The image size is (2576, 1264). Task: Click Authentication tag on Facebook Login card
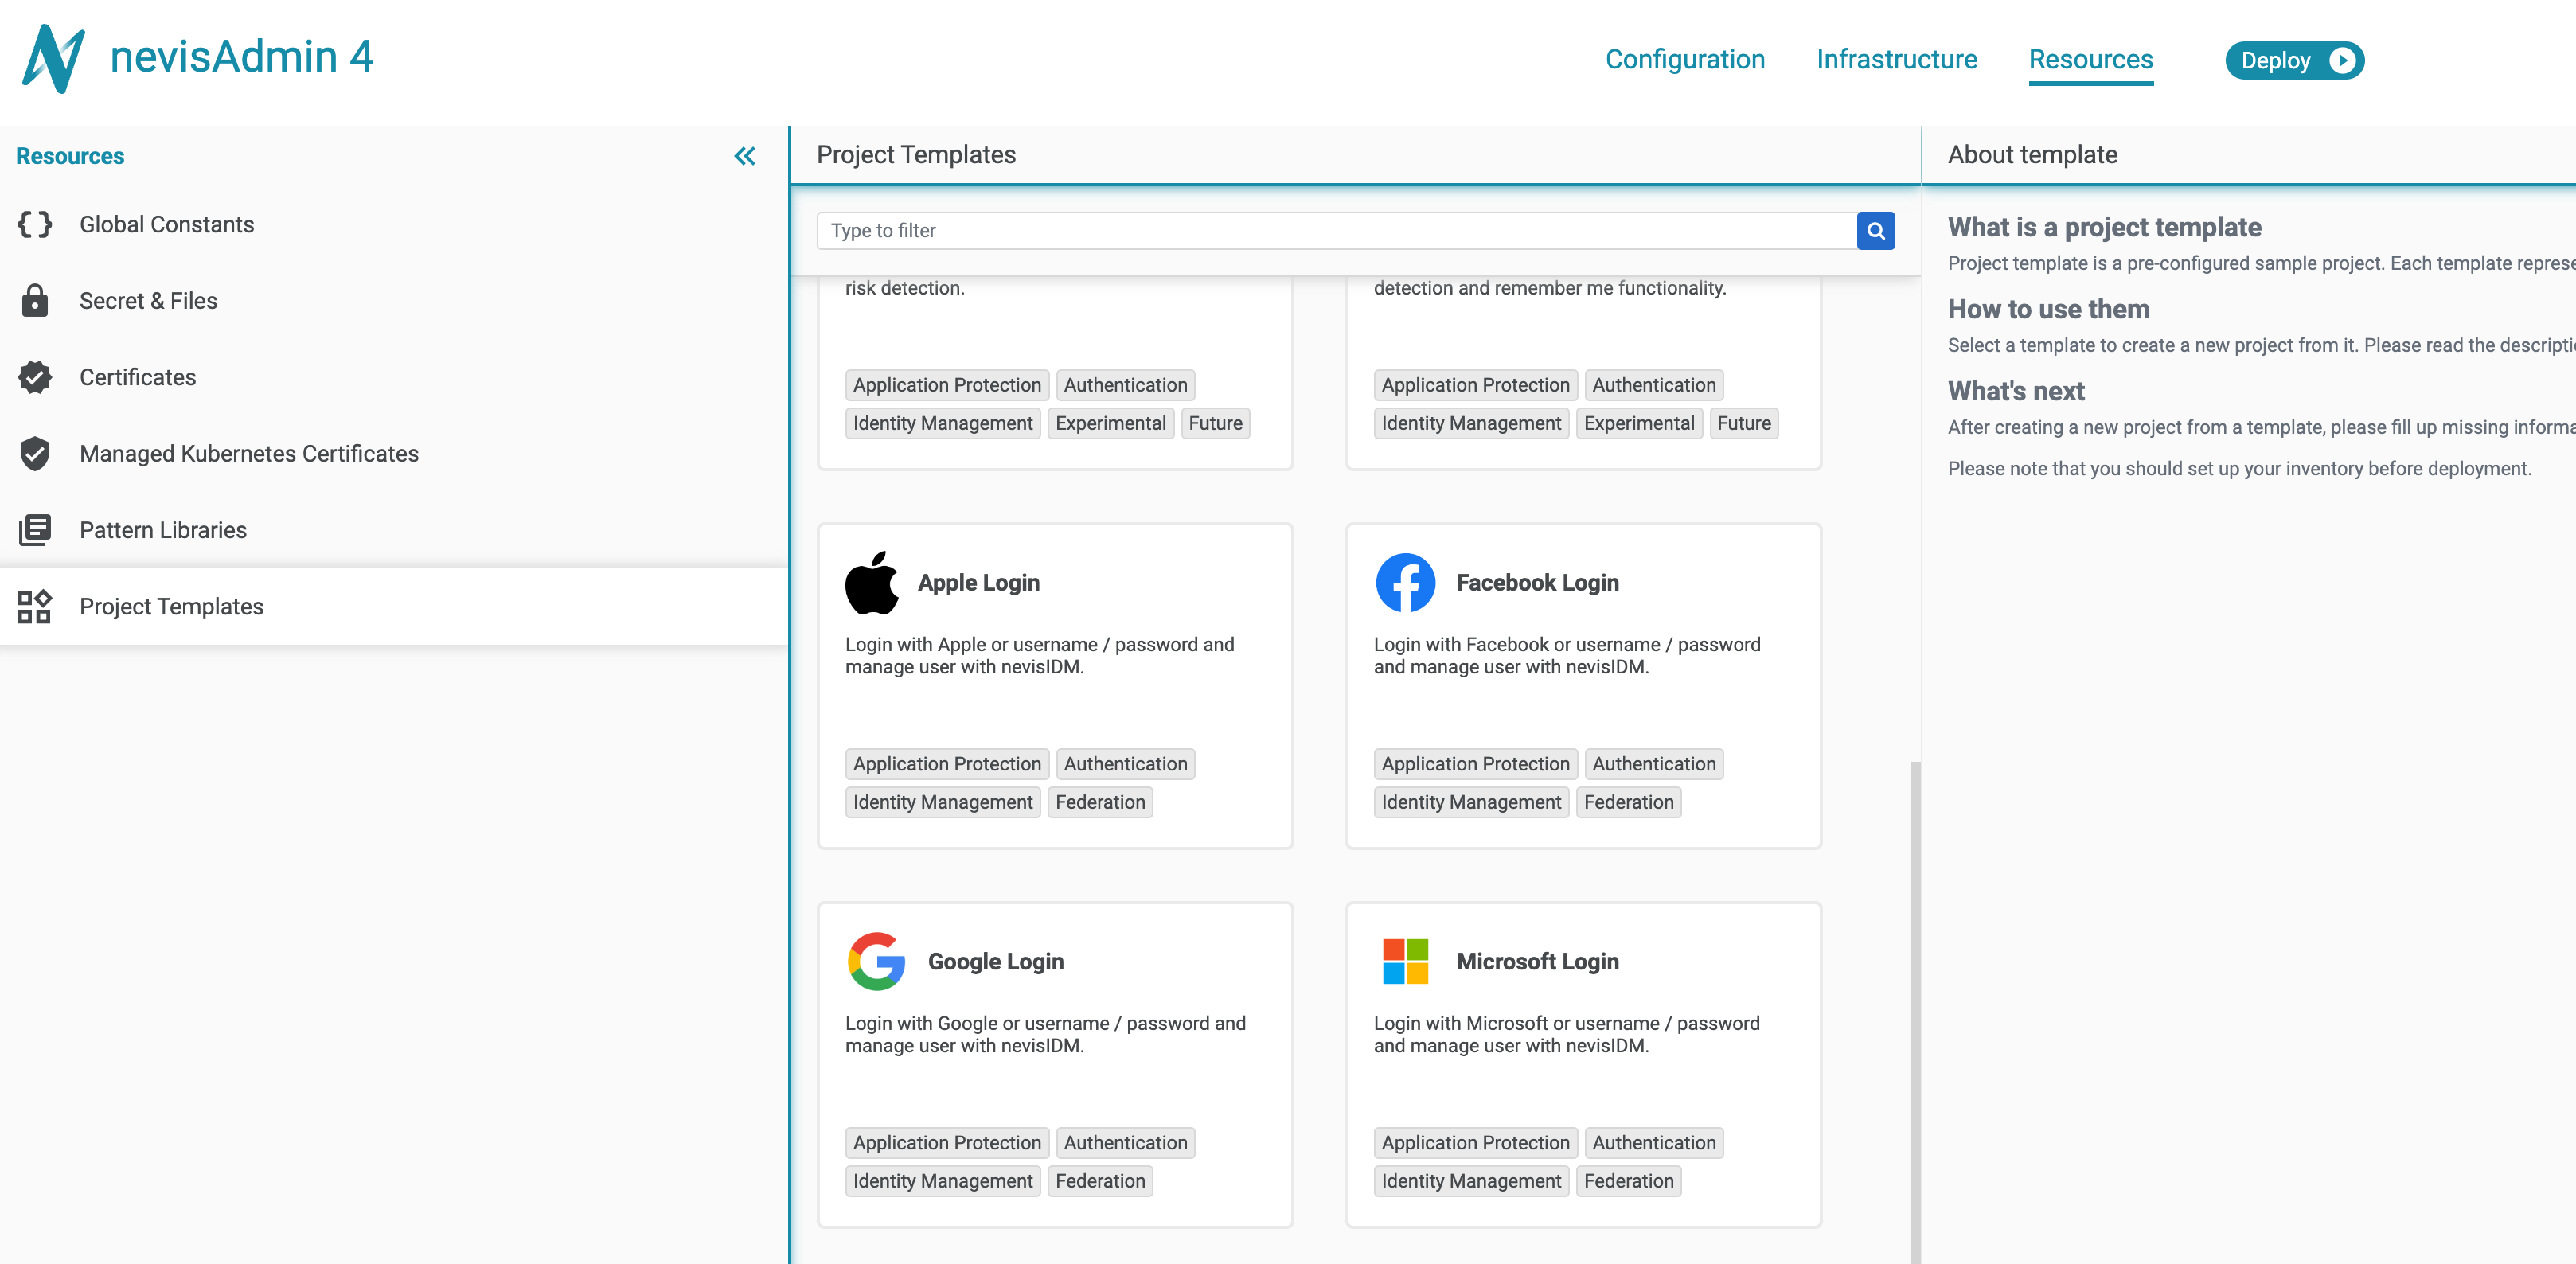(x=1653, y=764)
